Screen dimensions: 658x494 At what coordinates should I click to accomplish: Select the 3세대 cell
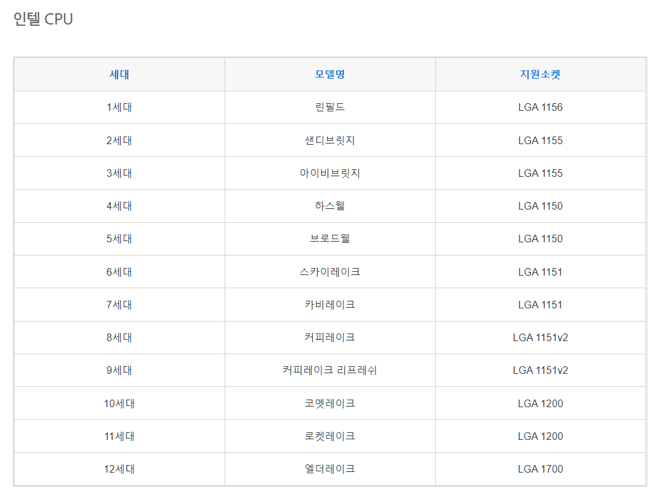[x=119, y=173]
